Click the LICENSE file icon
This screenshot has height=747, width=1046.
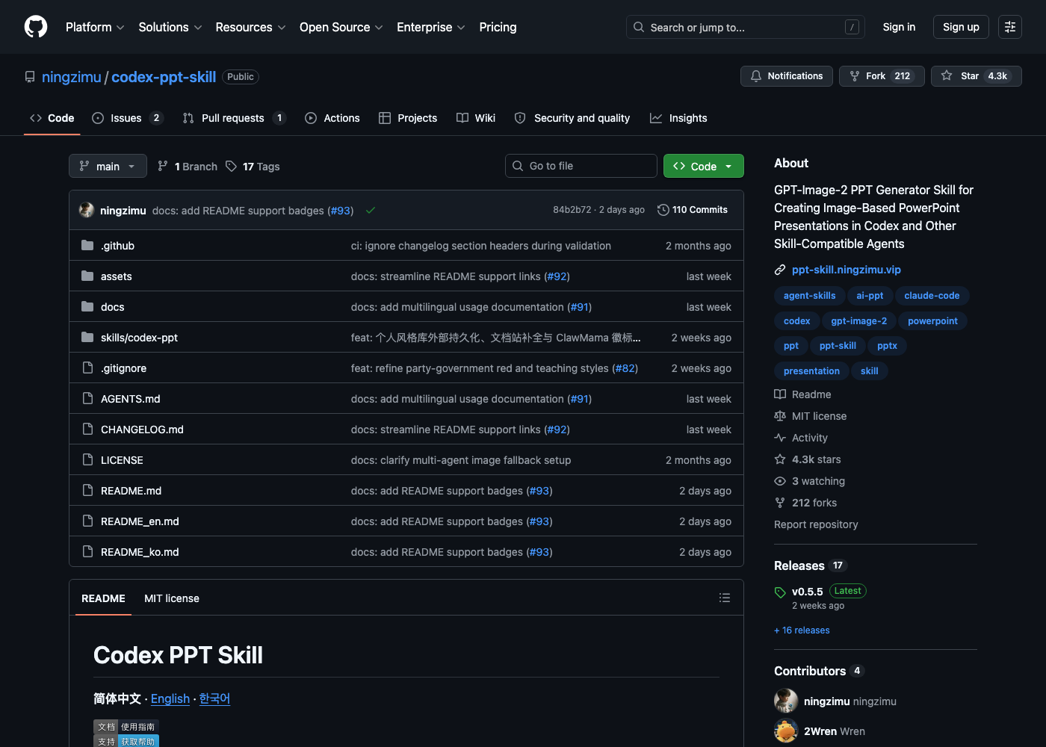click(87, 460)
